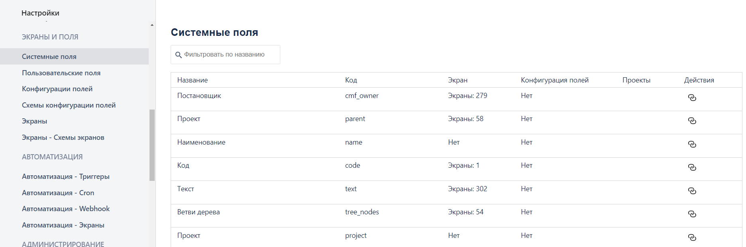
Task: Go to Схемы конфигурации полей
Action: pos(69,105)
